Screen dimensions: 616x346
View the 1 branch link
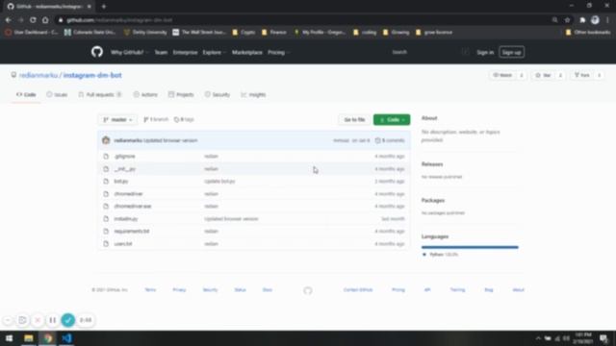156,119
